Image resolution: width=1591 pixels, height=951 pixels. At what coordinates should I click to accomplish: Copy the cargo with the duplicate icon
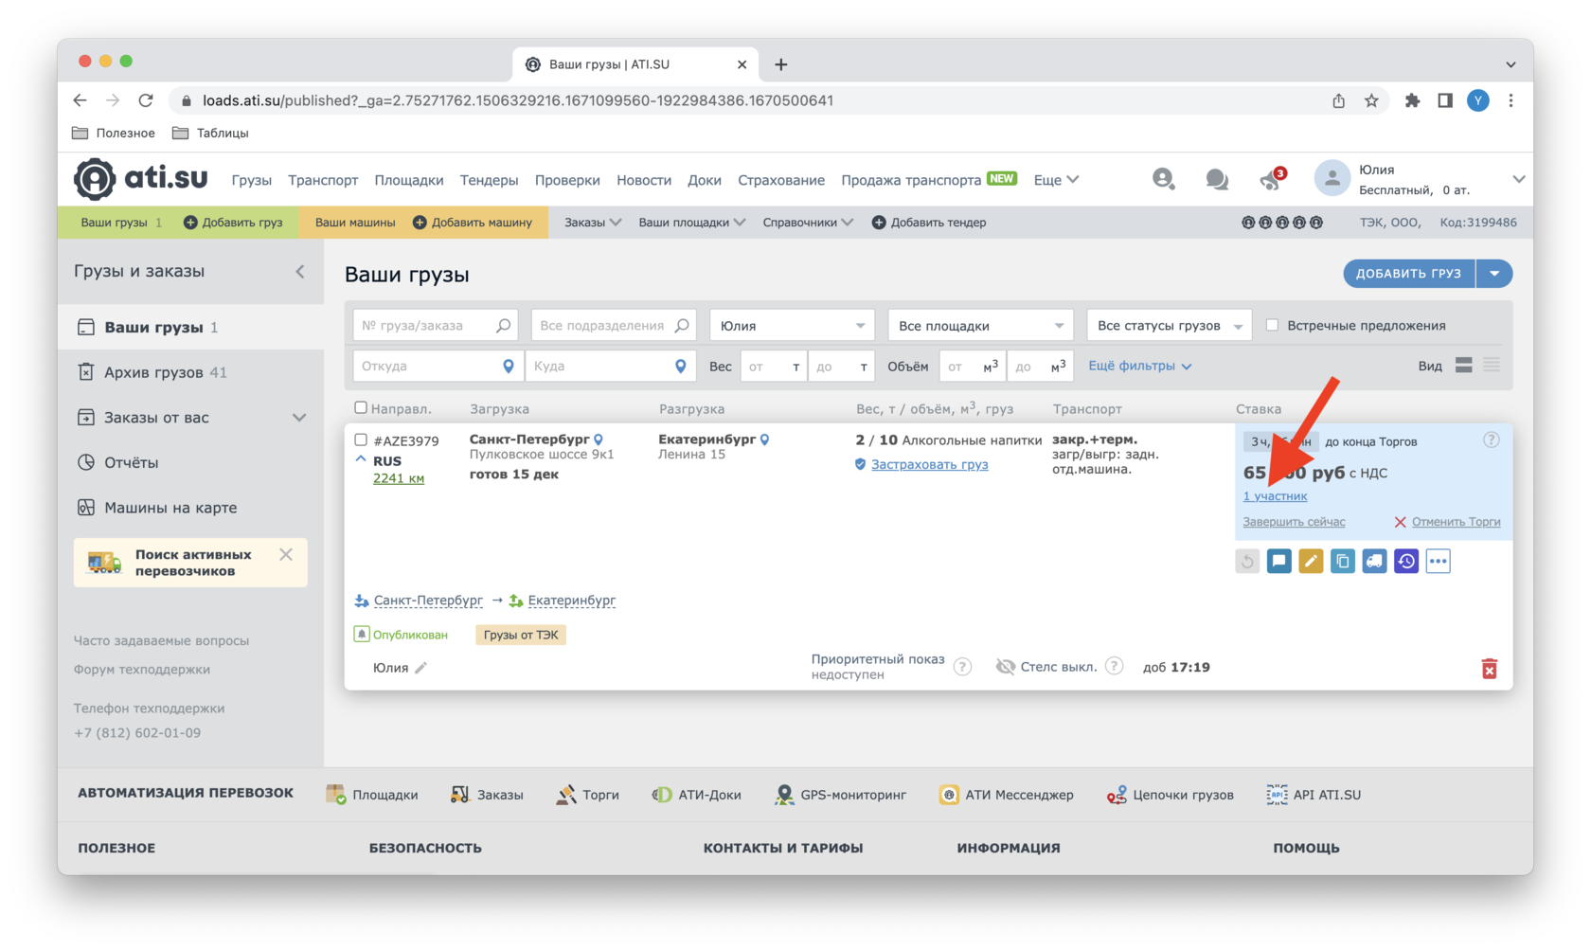(1343, 562)
